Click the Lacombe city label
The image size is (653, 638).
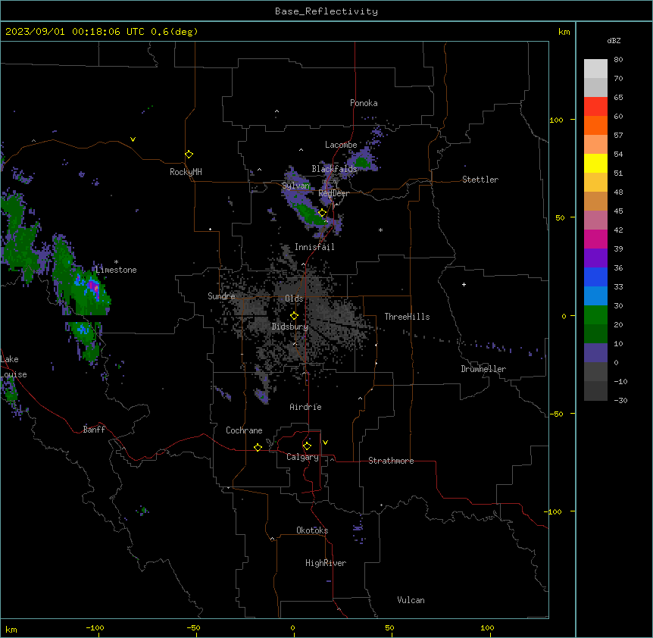341,145
